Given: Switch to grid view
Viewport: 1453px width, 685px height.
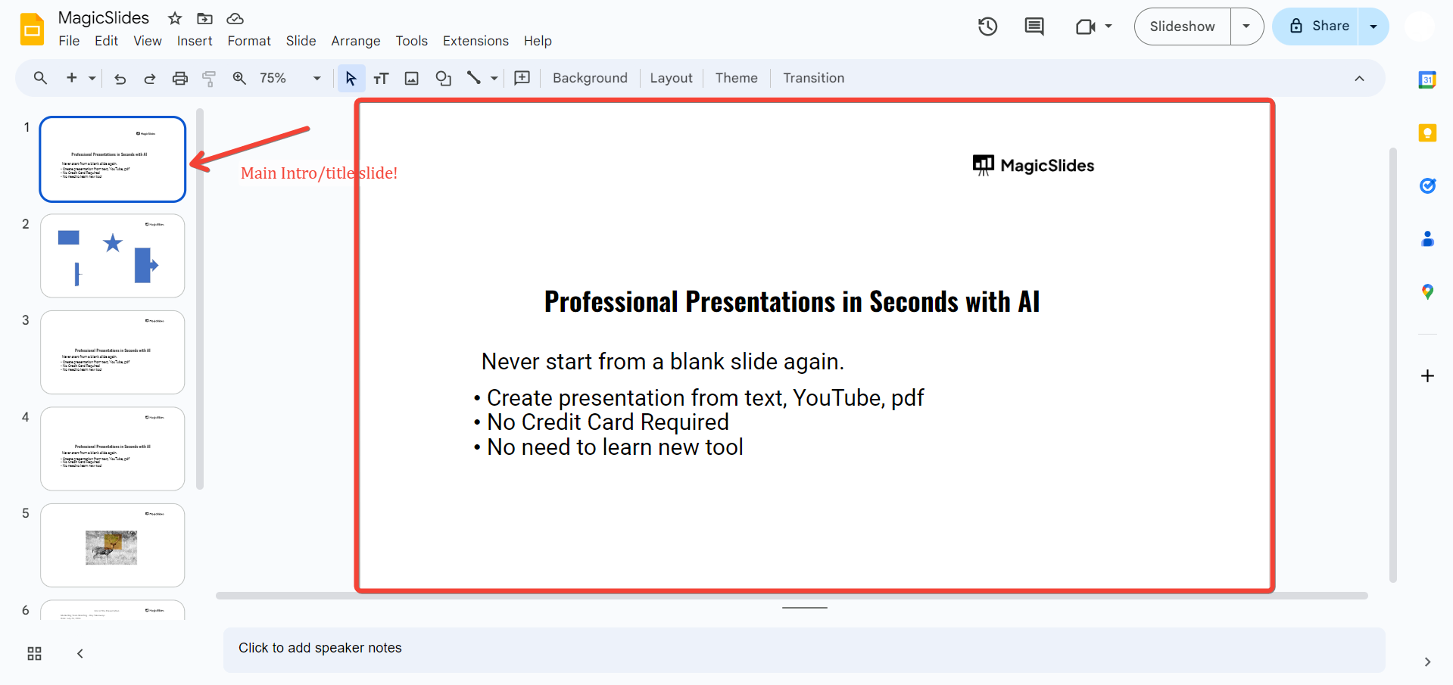Looking at the screenshot, I should [x=34, y=654].
